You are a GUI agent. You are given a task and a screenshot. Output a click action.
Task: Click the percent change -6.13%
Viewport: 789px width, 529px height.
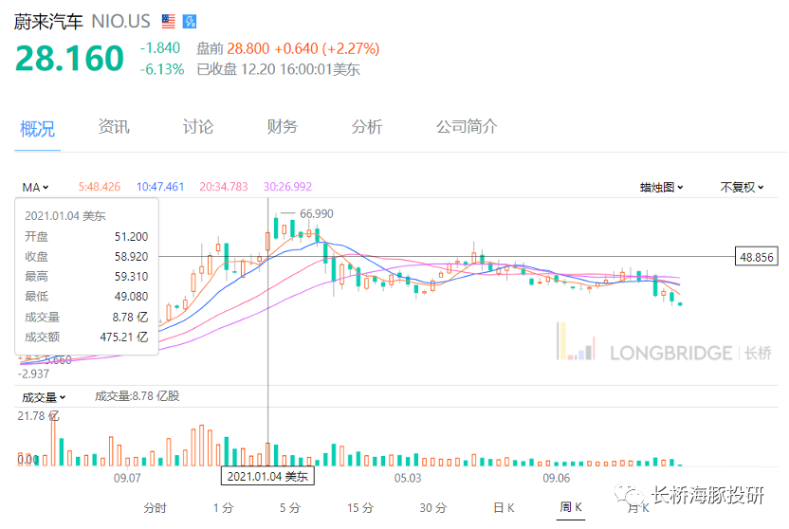[x=162, y=69]
